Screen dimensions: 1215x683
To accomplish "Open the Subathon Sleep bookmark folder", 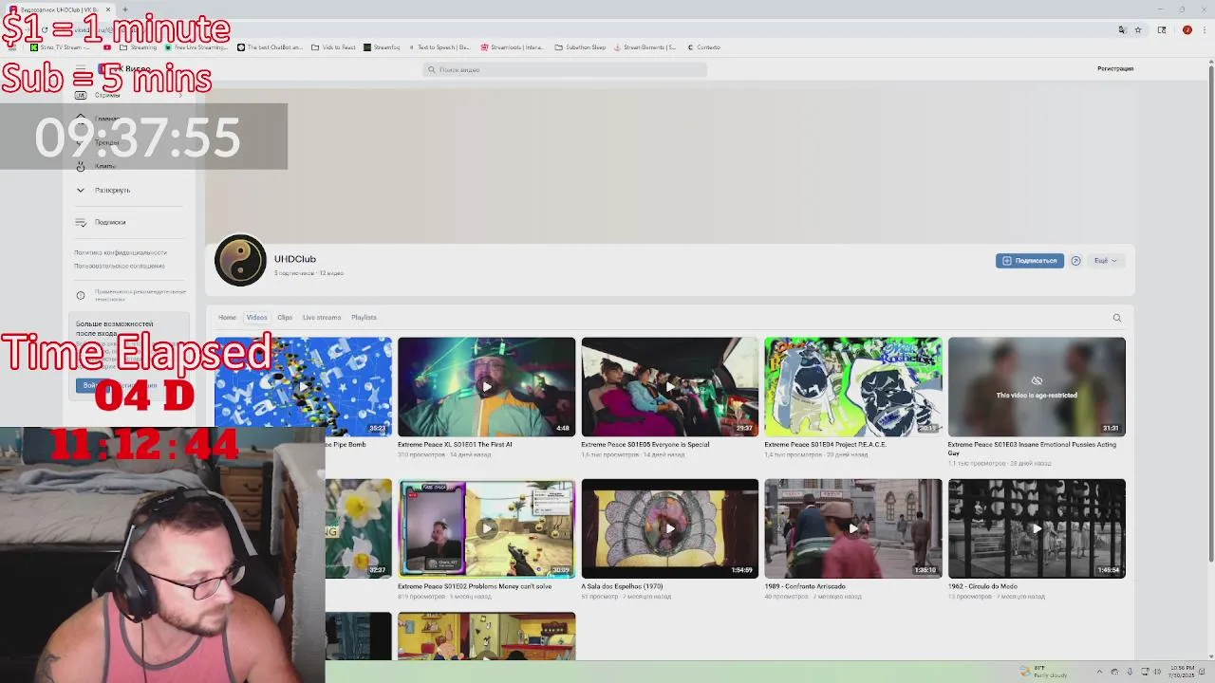I will click(580, 47).
